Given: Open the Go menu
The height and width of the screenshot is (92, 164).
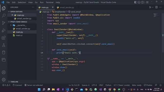Looking at the screenshot, I should click(x=36, y=2).
